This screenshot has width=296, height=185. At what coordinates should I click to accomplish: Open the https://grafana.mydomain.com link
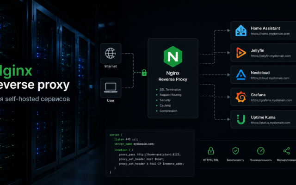coord(271,100)
